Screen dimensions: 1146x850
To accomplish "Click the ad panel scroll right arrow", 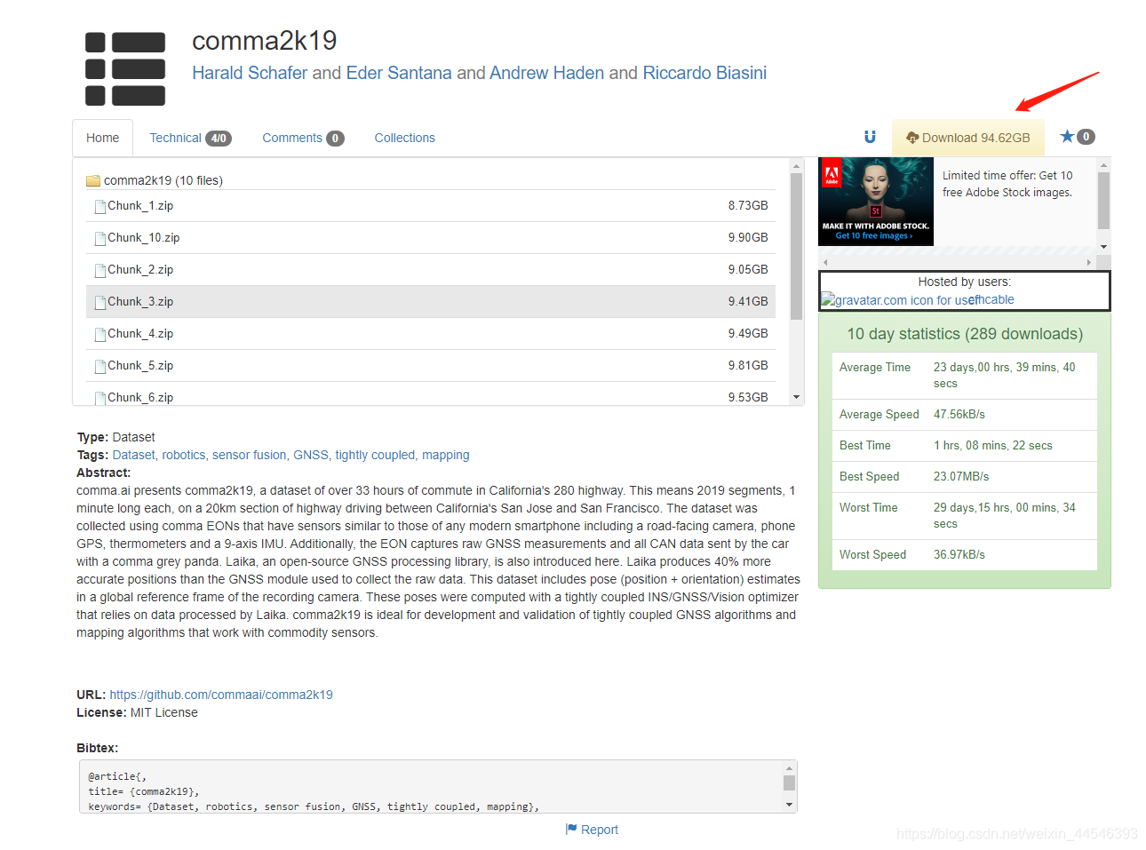I will pos(1089,262).
